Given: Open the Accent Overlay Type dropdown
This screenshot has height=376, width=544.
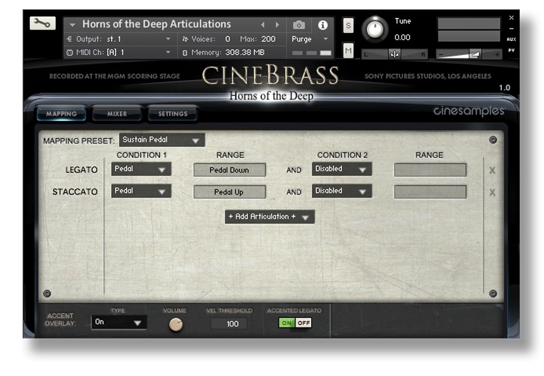Looking at the screenshot, I should tap(119, 322).
